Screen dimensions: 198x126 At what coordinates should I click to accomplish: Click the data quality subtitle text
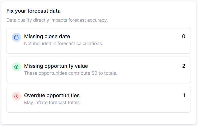[57, 20]
